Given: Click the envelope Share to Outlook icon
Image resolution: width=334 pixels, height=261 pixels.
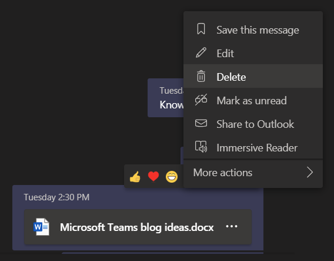Looking at the screenshot, I should click(201, 123).
